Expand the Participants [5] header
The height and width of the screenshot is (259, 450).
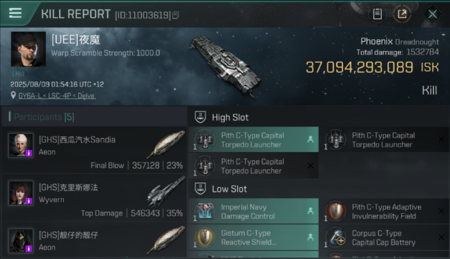tap(44, 117)
